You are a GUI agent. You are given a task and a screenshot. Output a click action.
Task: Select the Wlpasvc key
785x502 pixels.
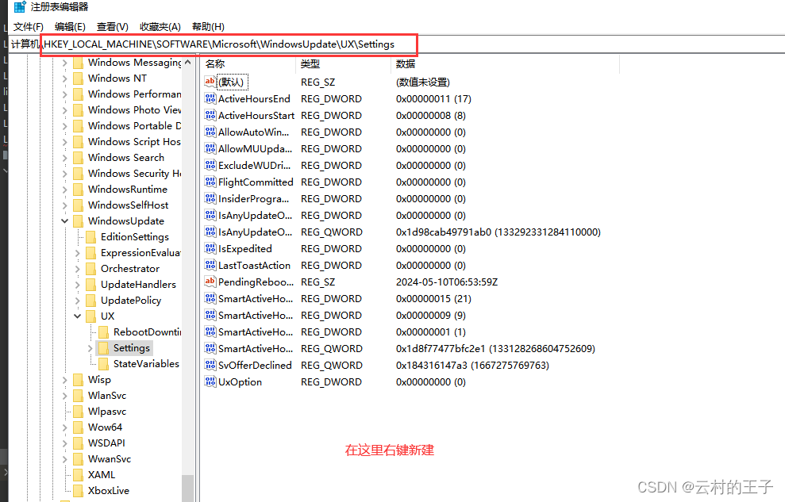(107, 412)
